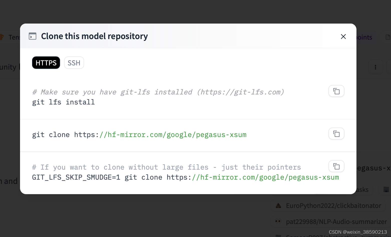Click the git lfs install code text
The height and width of the screenshot is (237, 391).
(x=63, y=102)
